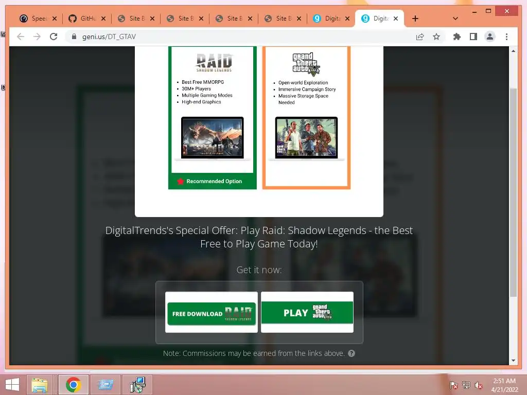Open the commissions help question mark
The width and height of the screenshot is (527, 395).
click(x=351, y=353)
